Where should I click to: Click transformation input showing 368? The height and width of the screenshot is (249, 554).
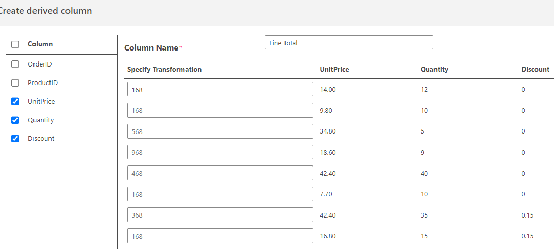[220, 215]
